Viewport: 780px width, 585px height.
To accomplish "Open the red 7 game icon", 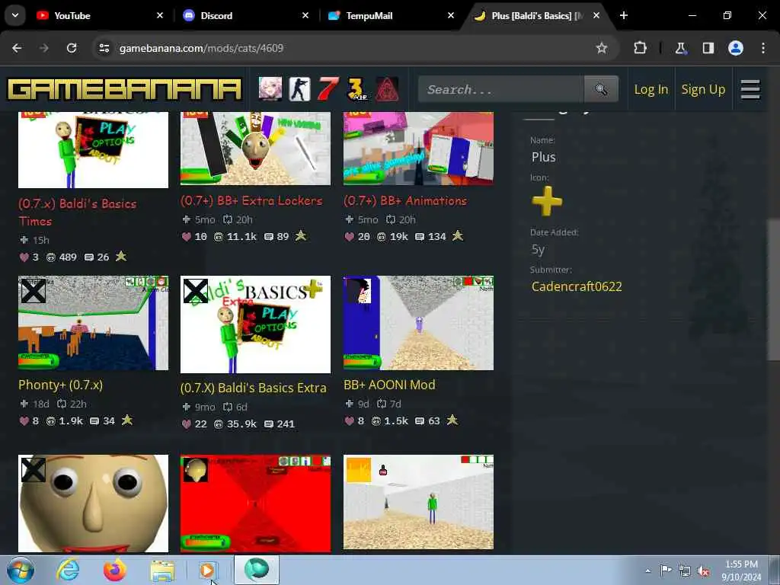I will click(328, 89).
